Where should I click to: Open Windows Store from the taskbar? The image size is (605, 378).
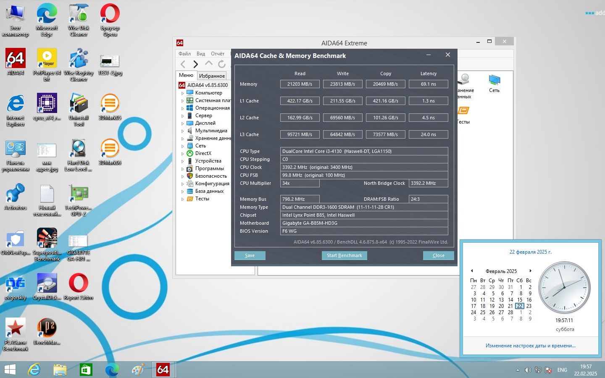[x=86, y=370]
